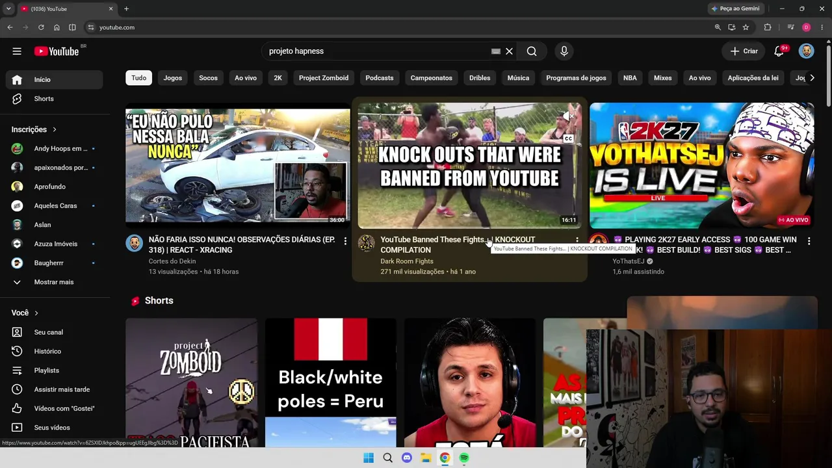Image resolution: width=832 pixels, height=468 pixels.
Task: Select the Socos filter chip
Action: click(x=209, y=78)
